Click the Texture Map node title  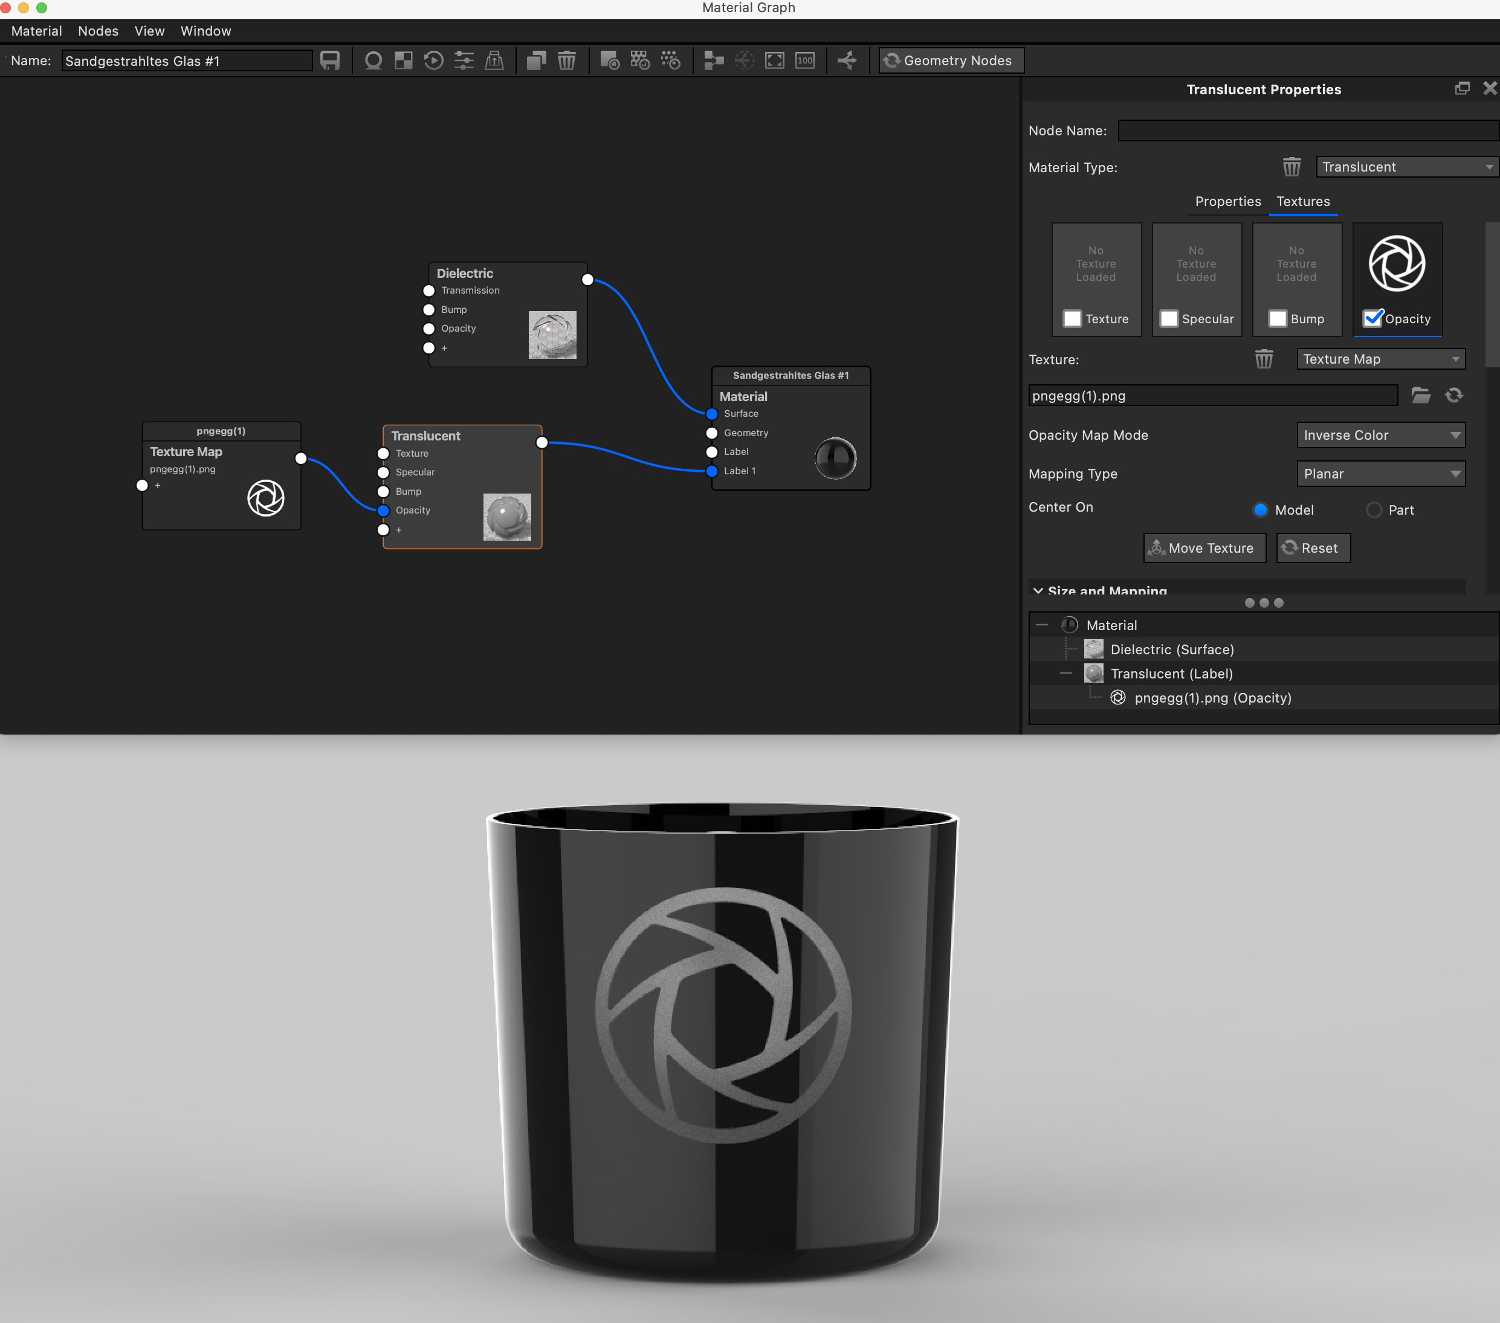click(186, 452)
